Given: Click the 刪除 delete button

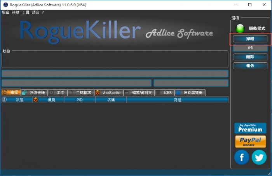Looking at the screenshot, I should [x=250, y=57].
